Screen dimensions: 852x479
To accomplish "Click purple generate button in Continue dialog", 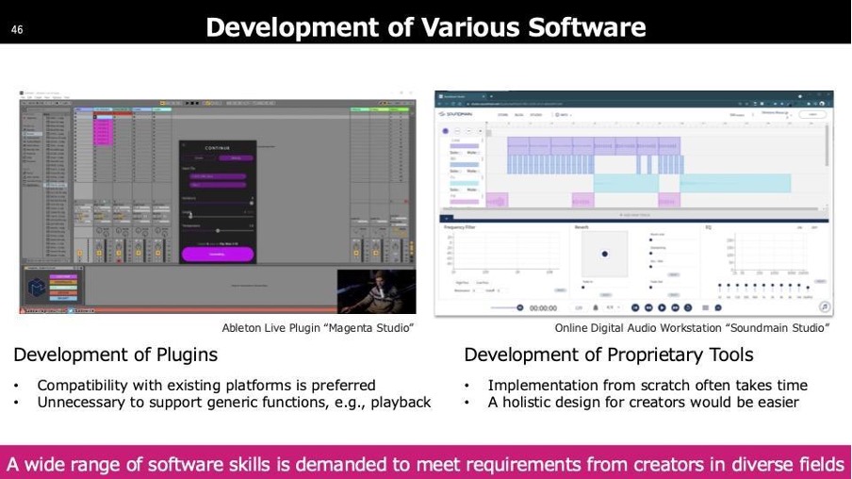I will pyautogui.click(x=218, y=254).
